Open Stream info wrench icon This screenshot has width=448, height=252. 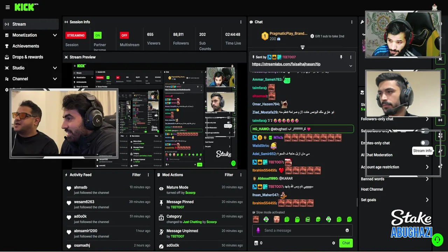(440, 151)
